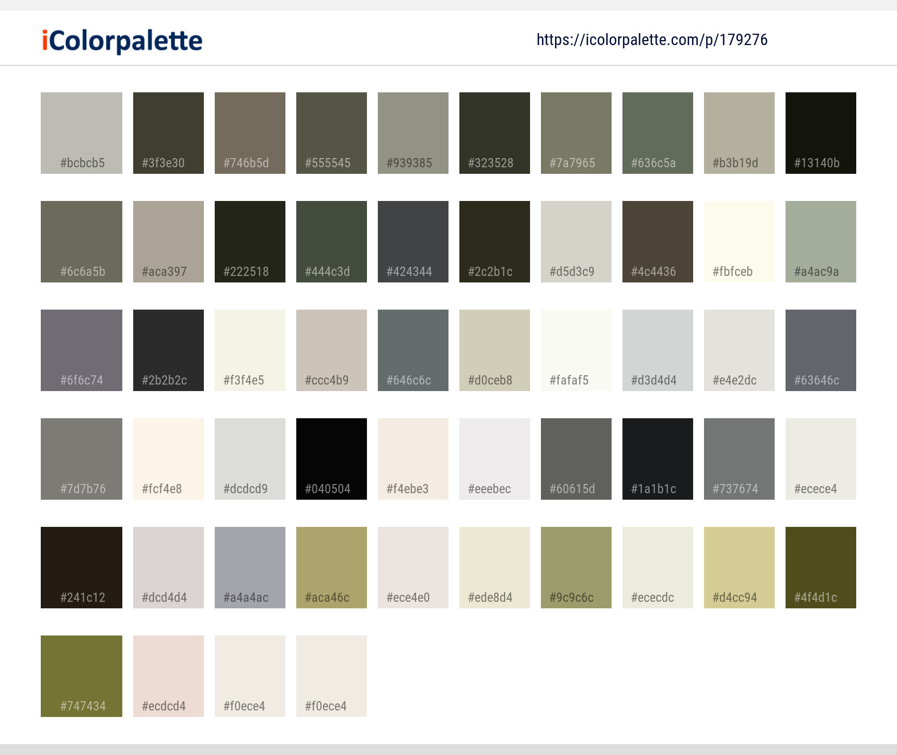Choose the #d3d4d4 swatch
This screenshot has width=897, height=755.
pyautogui.click(x=658, y=350)
